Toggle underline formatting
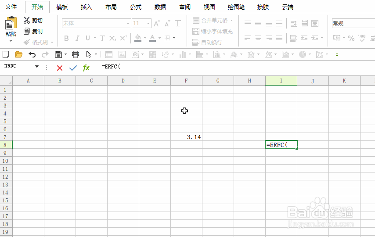Image resolution: width=375 pixels, height=237 pixels. tap(88, 38)
